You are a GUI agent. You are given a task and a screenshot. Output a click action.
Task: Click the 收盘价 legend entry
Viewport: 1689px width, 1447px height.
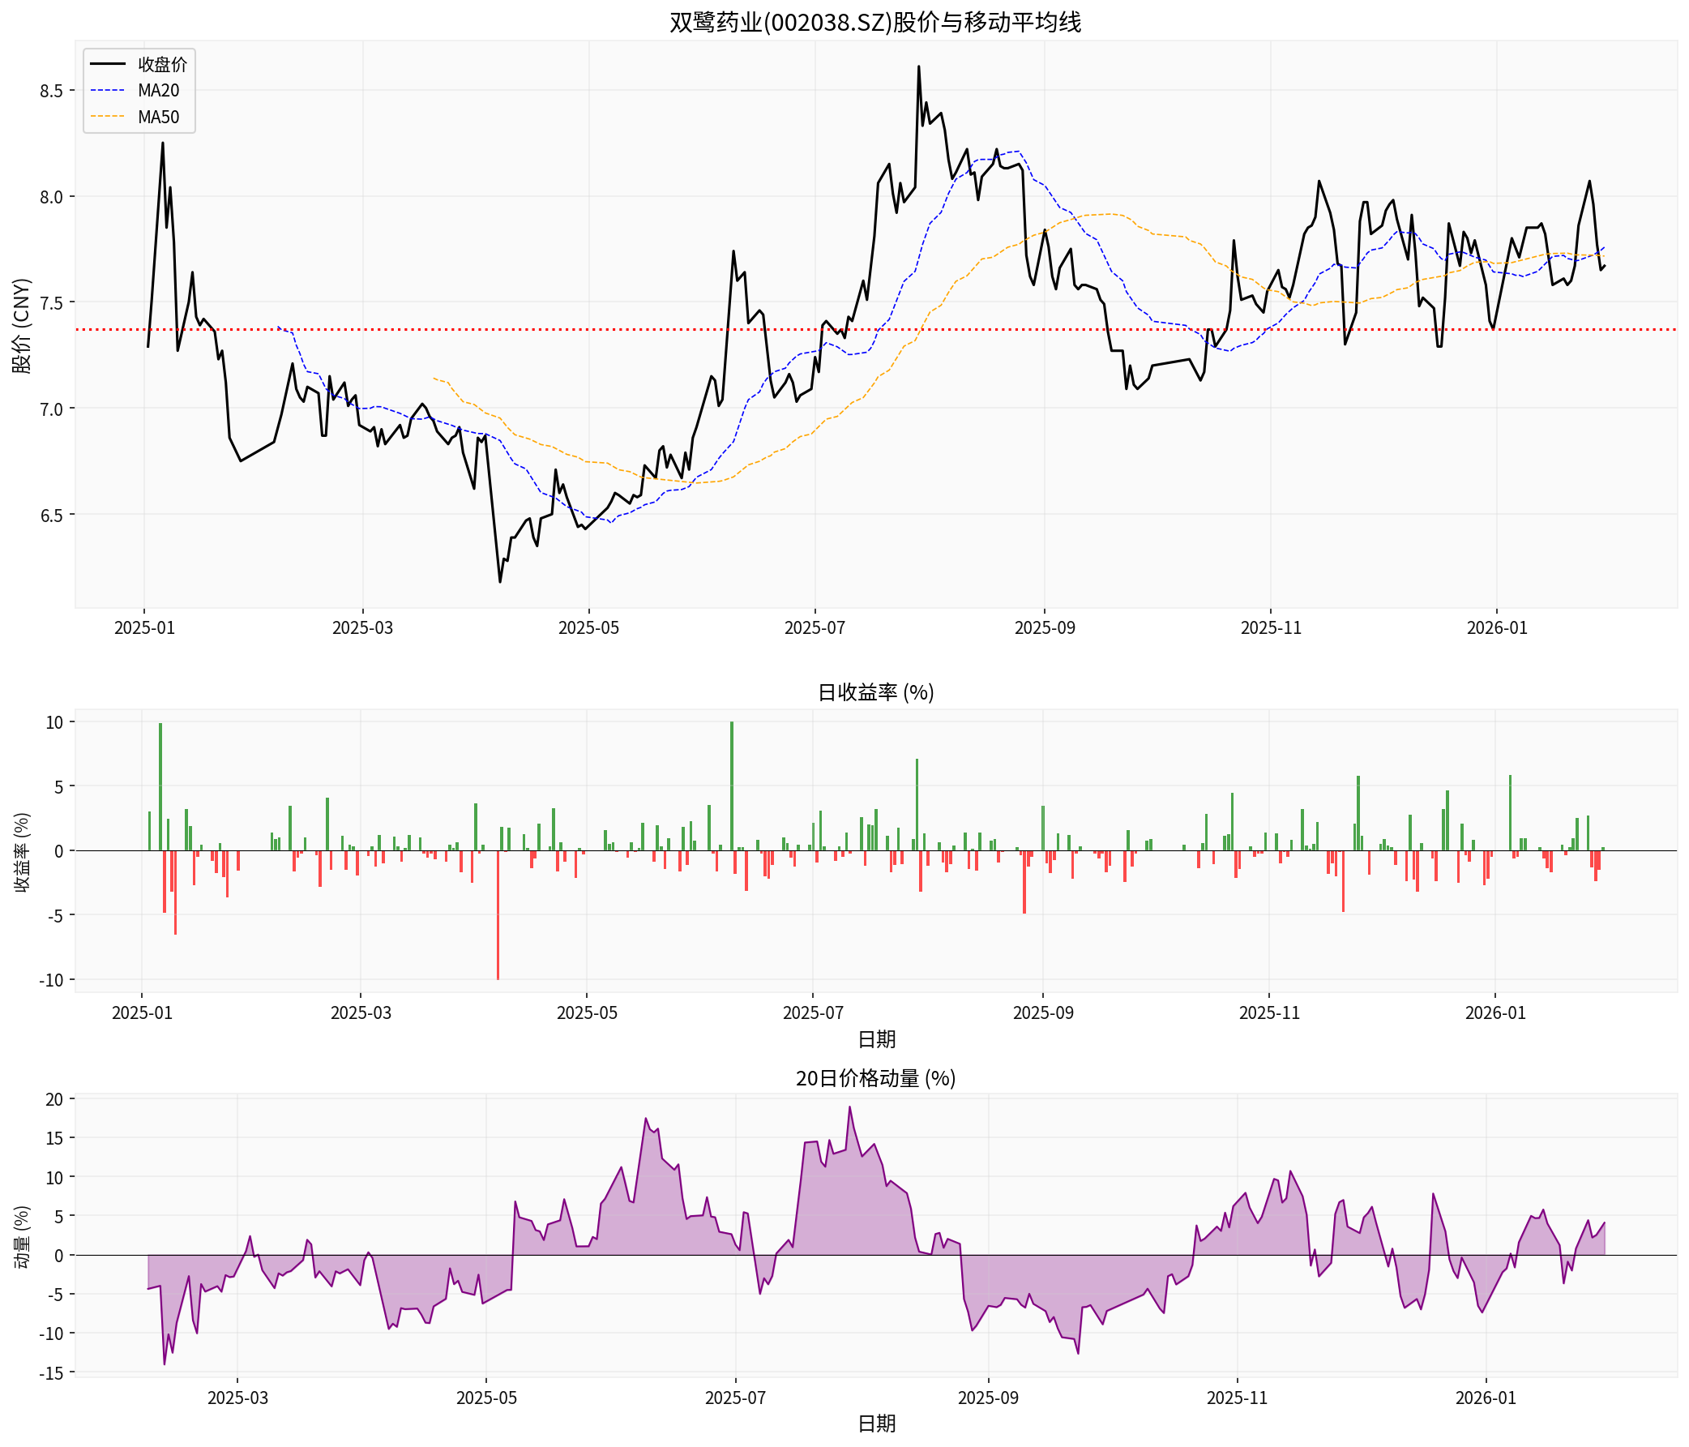[x=161, y=64]
